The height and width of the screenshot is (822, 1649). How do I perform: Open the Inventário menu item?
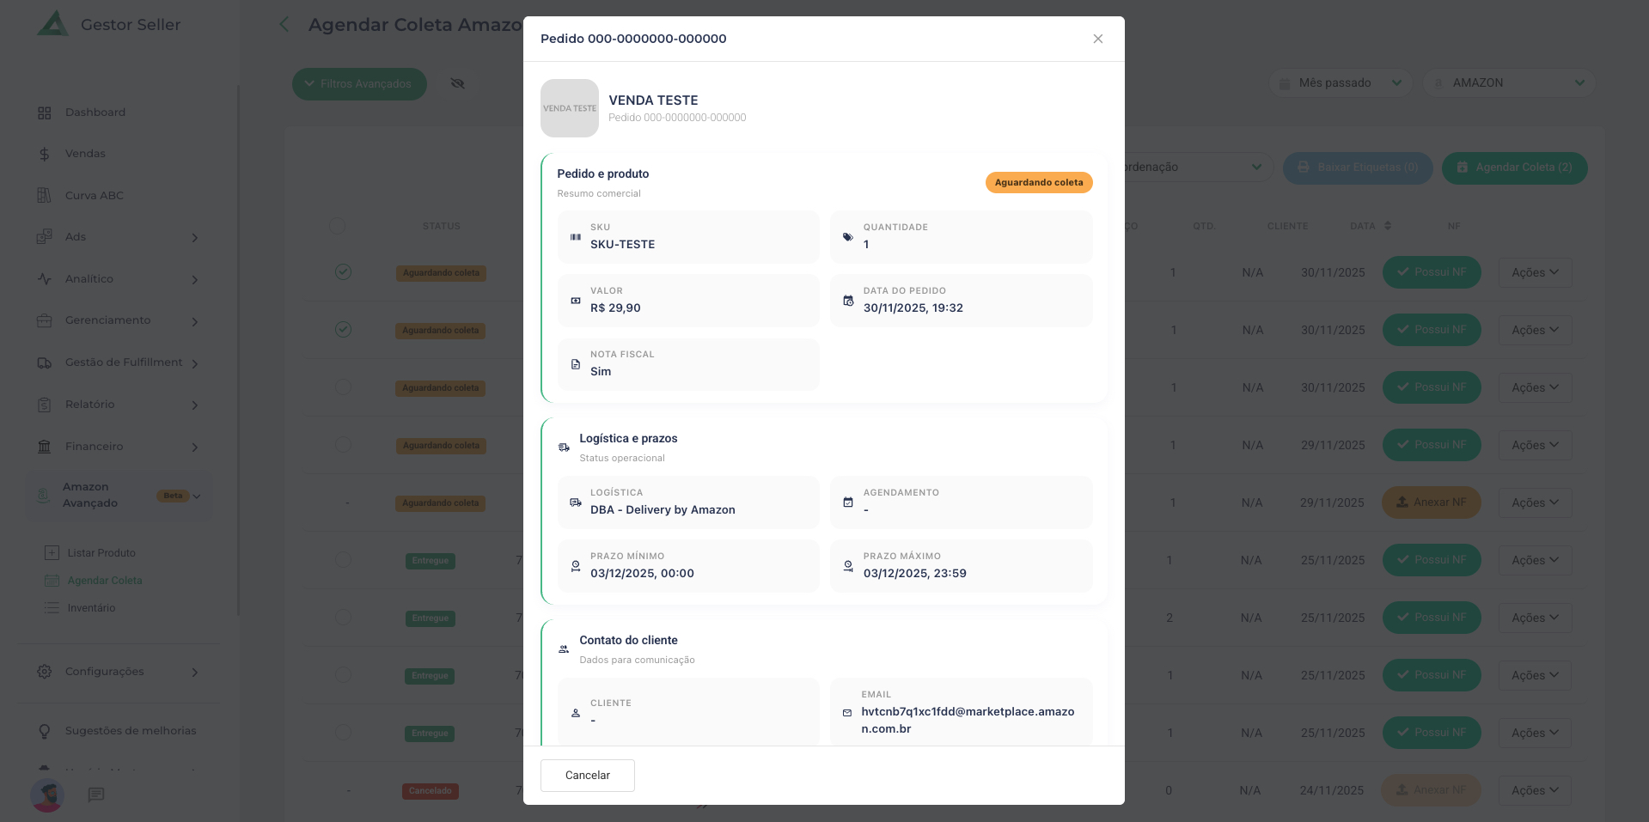coord(91,608)
